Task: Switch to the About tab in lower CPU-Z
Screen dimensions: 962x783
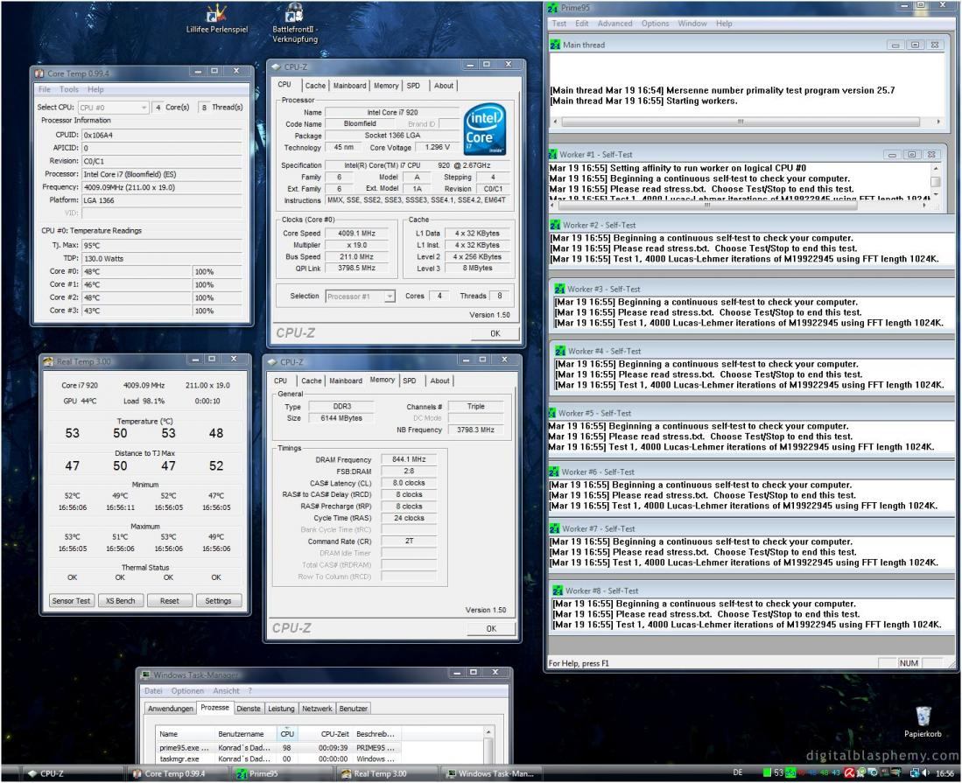Action: coord(439,381)
